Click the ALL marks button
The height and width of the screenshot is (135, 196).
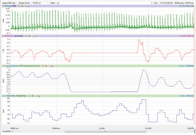coord(156,2)
